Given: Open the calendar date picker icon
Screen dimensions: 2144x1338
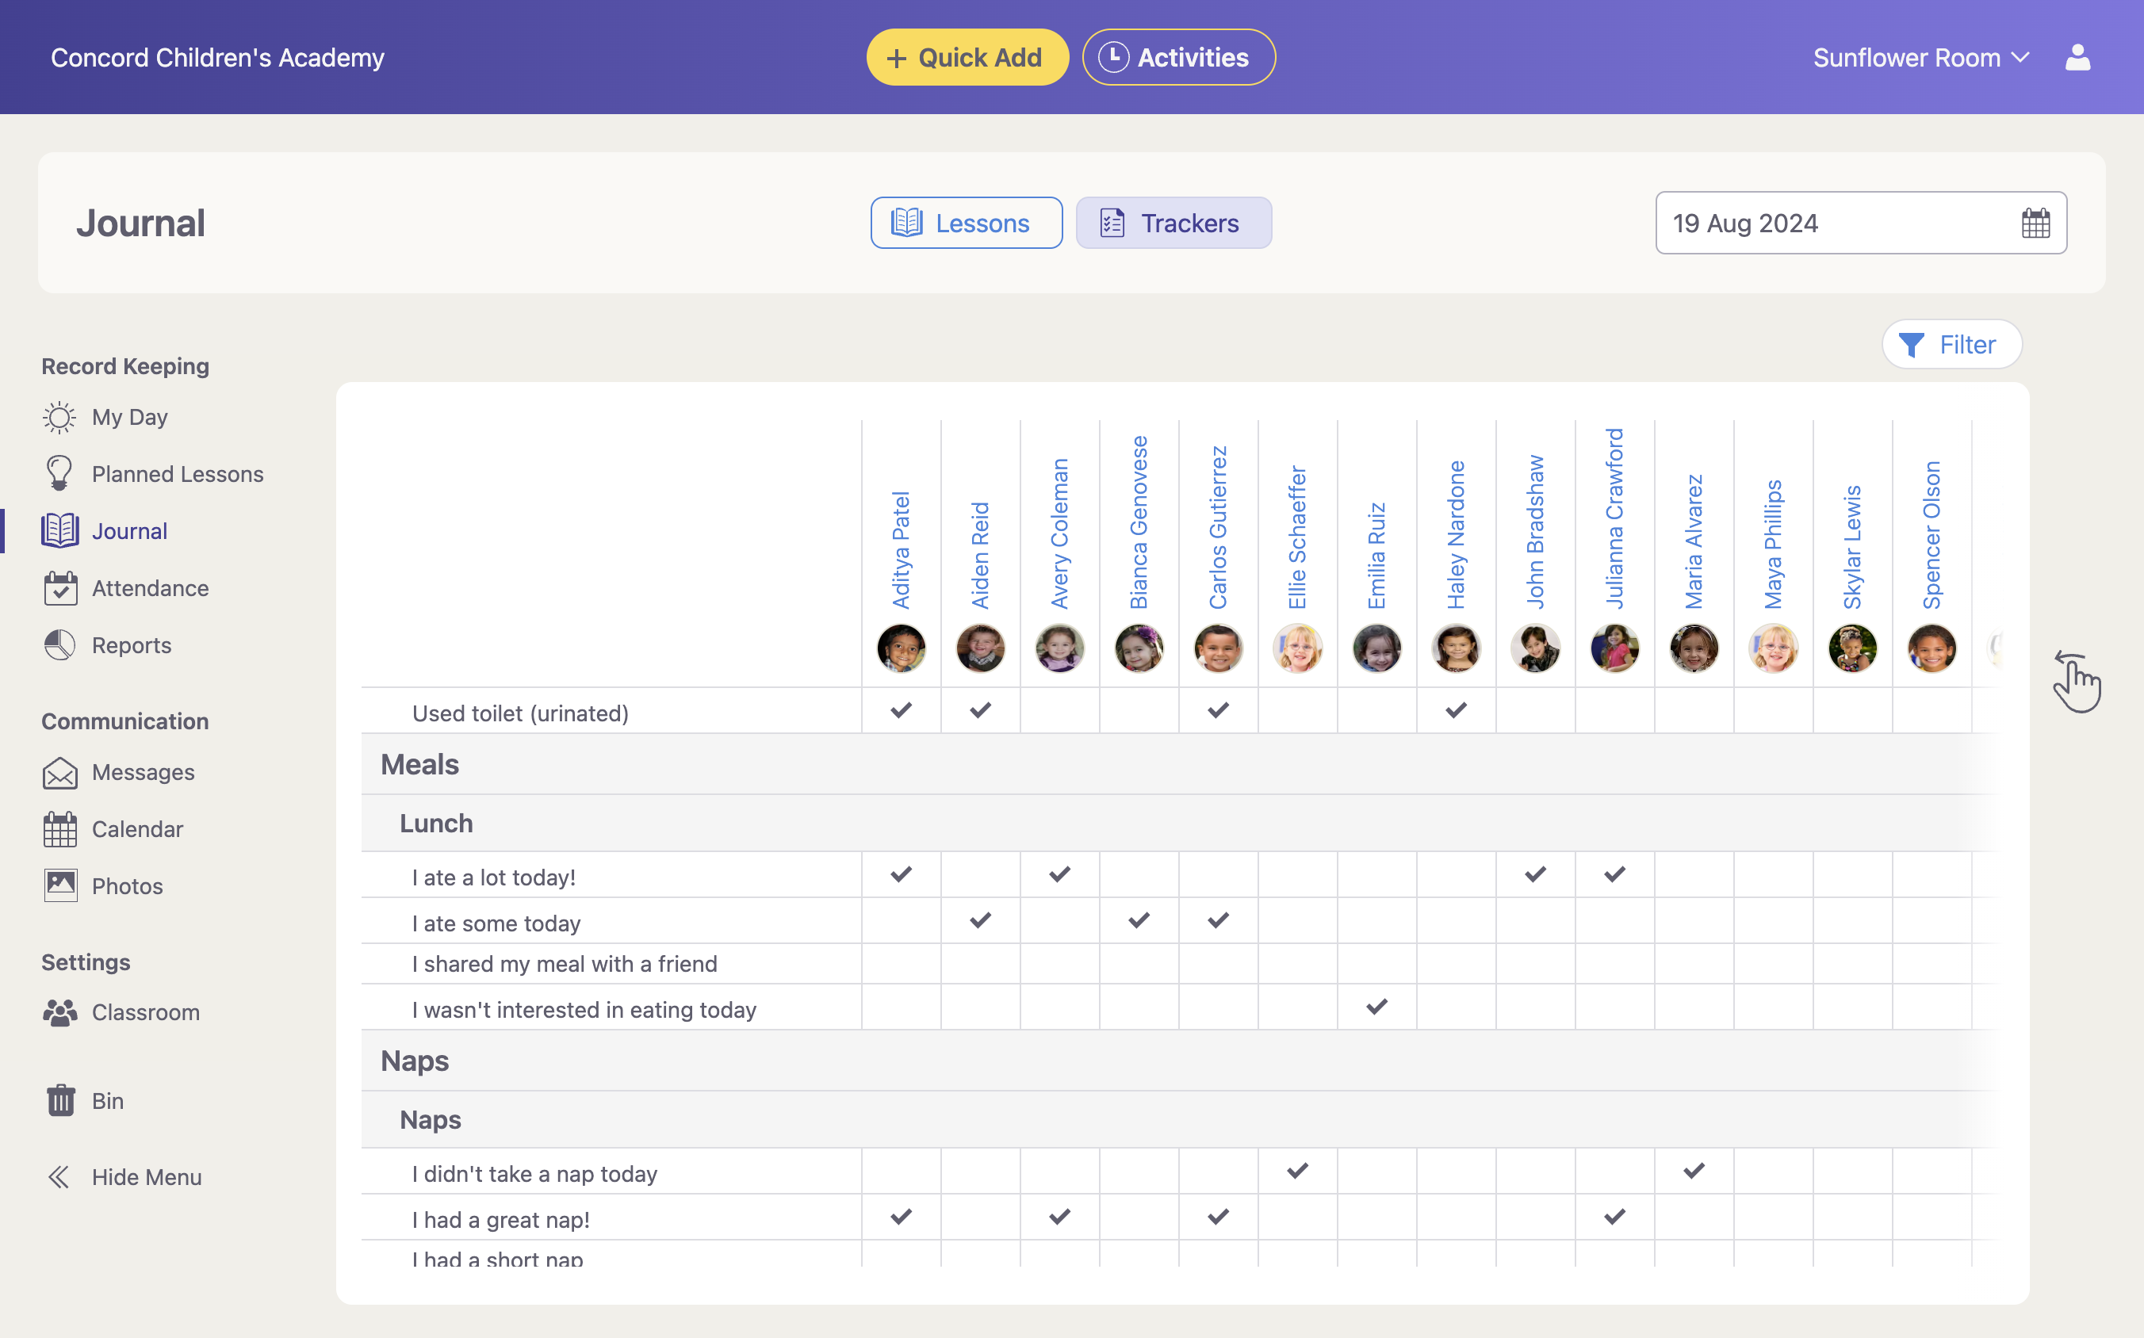Looking at the screenshot, I should coord(2035,223).
